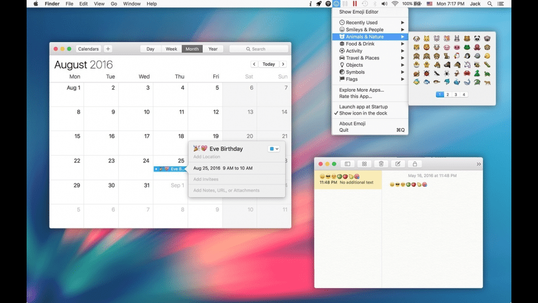This screenshot has height=303, width=538.
Task: Expand Food & Drink submenu
Action: click(370, 44)
